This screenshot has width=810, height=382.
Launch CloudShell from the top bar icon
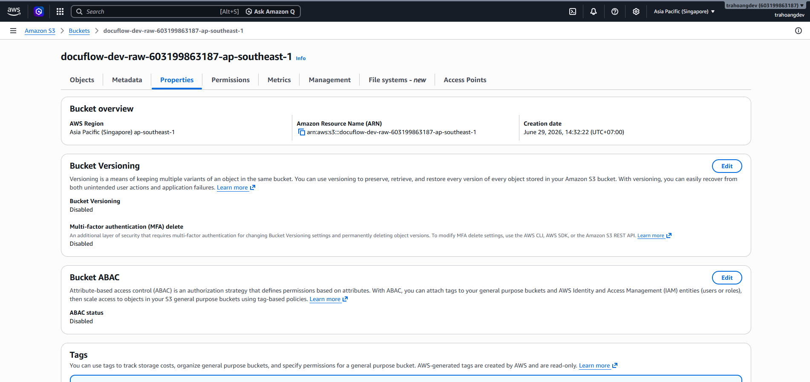(573, 11)
